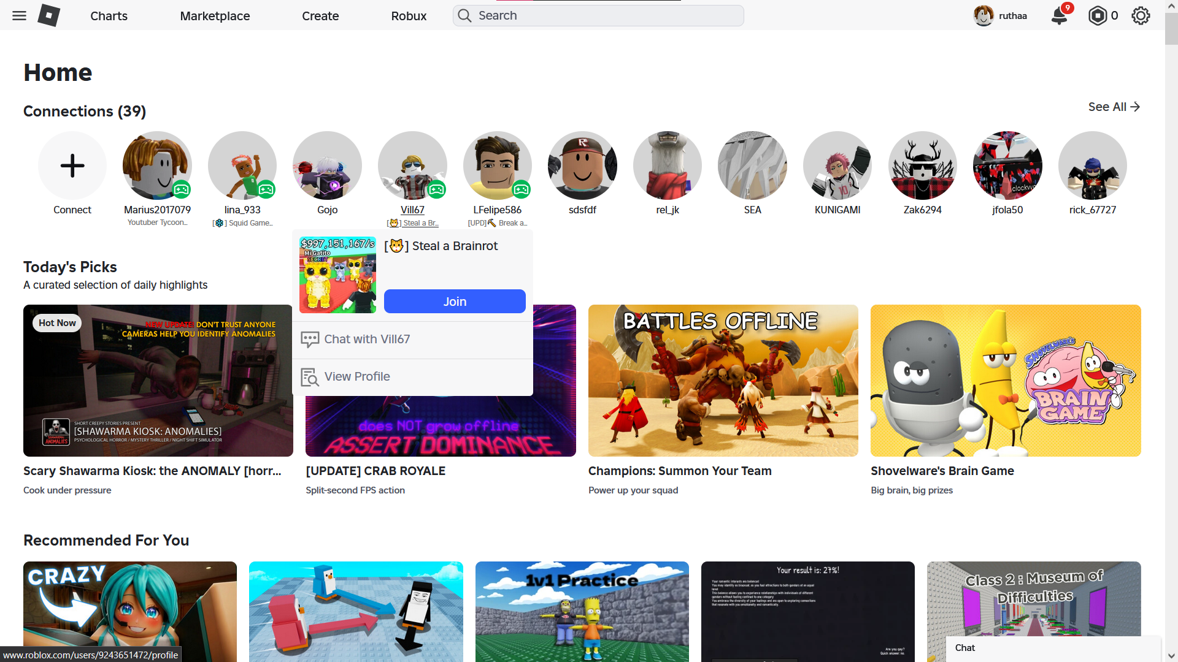
Task: Click See All connections link
Action: coord(1114,107)
